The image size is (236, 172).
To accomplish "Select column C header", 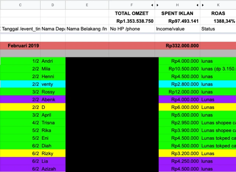I will pos(20,5).
